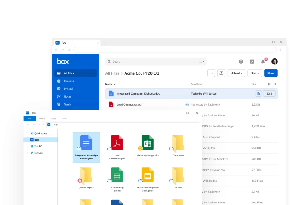Expand Network tree node chevron
The image size is (302, 205).
pyautogui.click(x=28, y=153)
